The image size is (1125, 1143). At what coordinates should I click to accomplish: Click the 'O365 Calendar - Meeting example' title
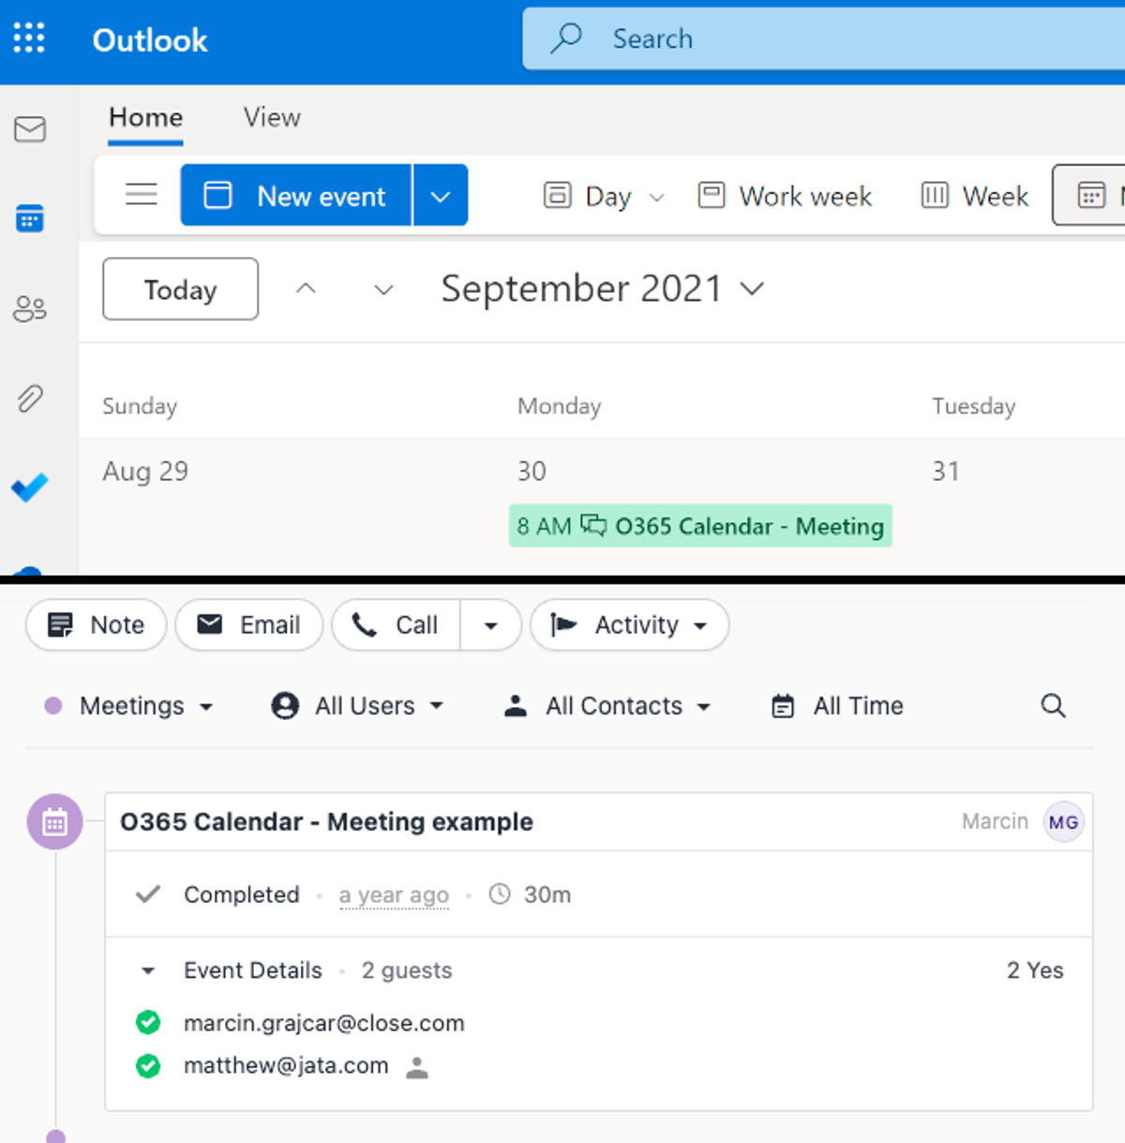tap(326, 822)
